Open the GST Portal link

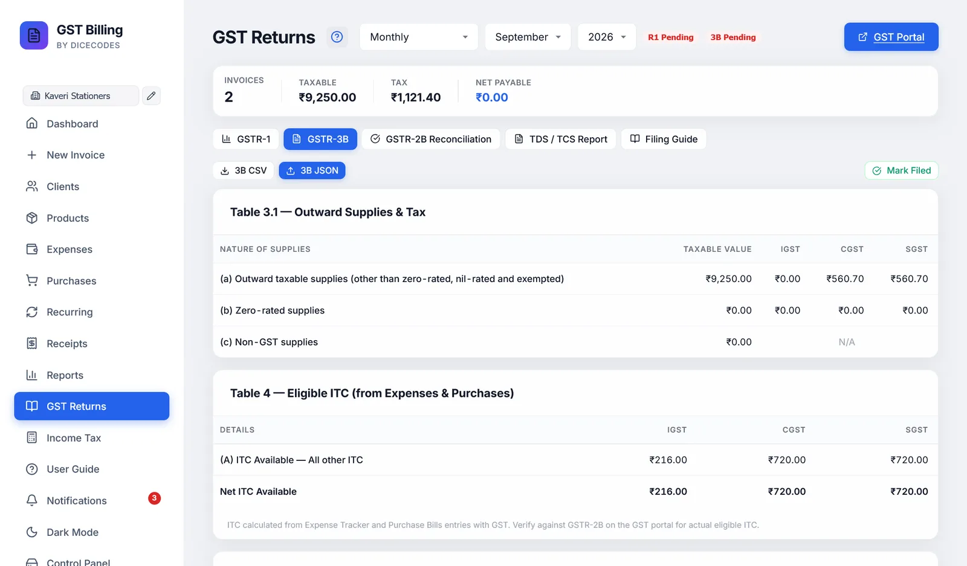click(x=891, y=37)
